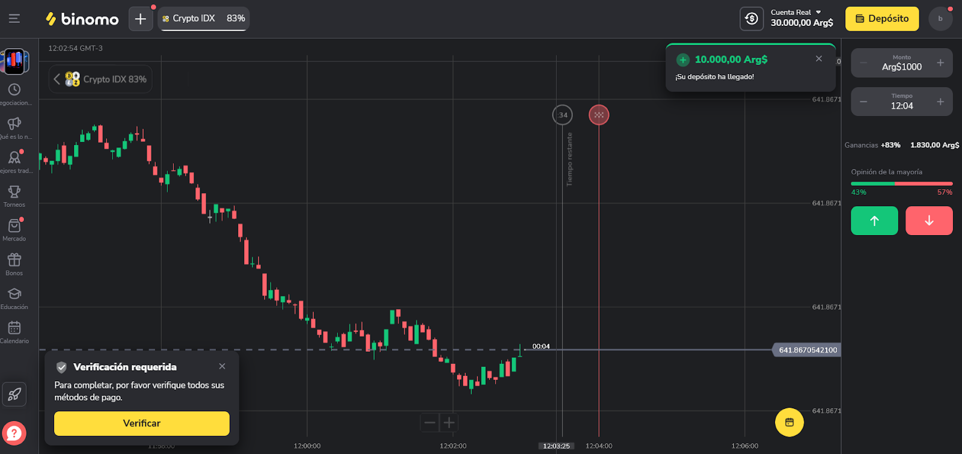Image resolution: width=962 pixels, height=454 pixels.
Task: Place a green up trade
Action: pos(874,221)
